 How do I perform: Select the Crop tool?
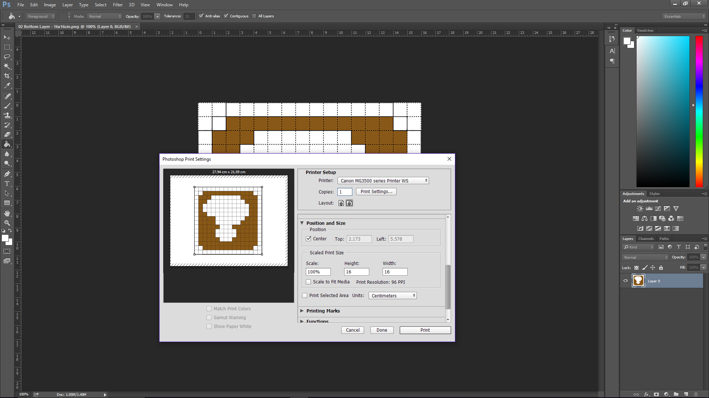[x=7, y=76]
